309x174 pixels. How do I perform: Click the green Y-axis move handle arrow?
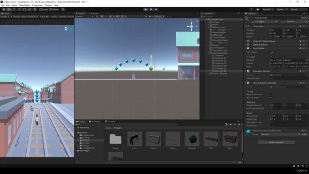point(151,57)
